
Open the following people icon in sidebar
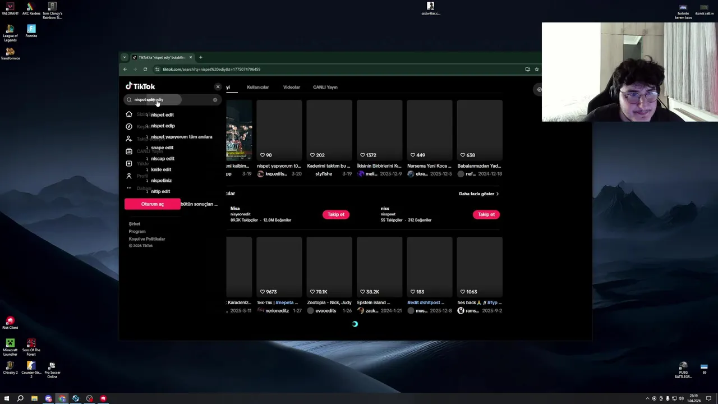(x=129, y=139)
